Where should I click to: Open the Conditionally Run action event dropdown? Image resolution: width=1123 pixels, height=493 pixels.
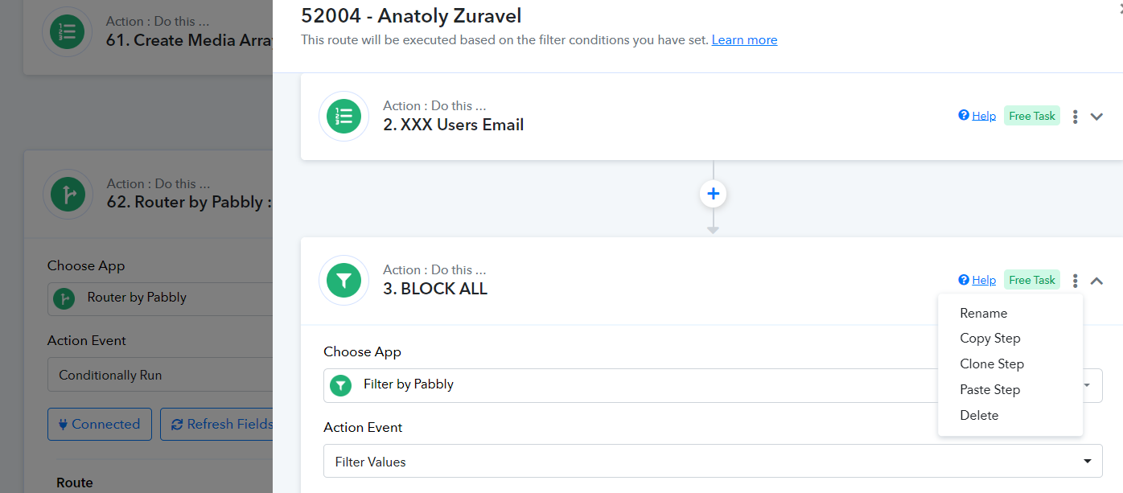coord(161,375)
